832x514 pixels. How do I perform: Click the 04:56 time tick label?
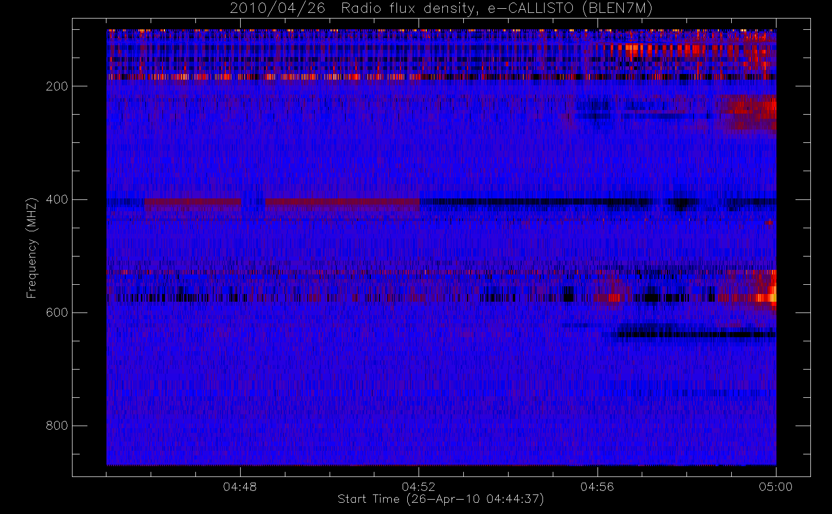(597, 487)
